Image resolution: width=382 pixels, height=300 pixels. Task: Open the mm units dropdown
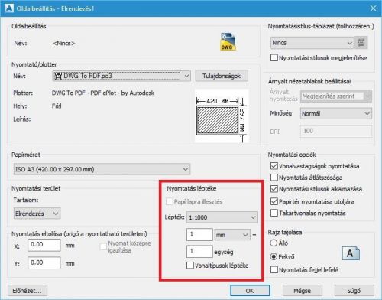click(232, 235)
